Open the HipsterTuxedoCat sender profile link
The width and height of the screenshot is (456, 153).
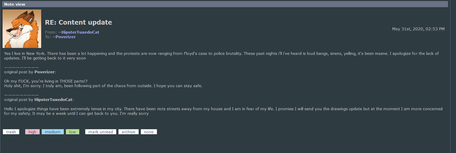pos(80,32)
